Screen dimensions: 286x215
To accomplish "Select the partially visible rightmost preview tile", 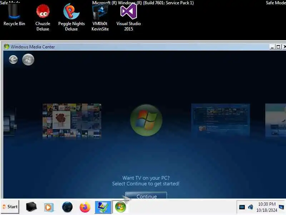I will point(275,120).
